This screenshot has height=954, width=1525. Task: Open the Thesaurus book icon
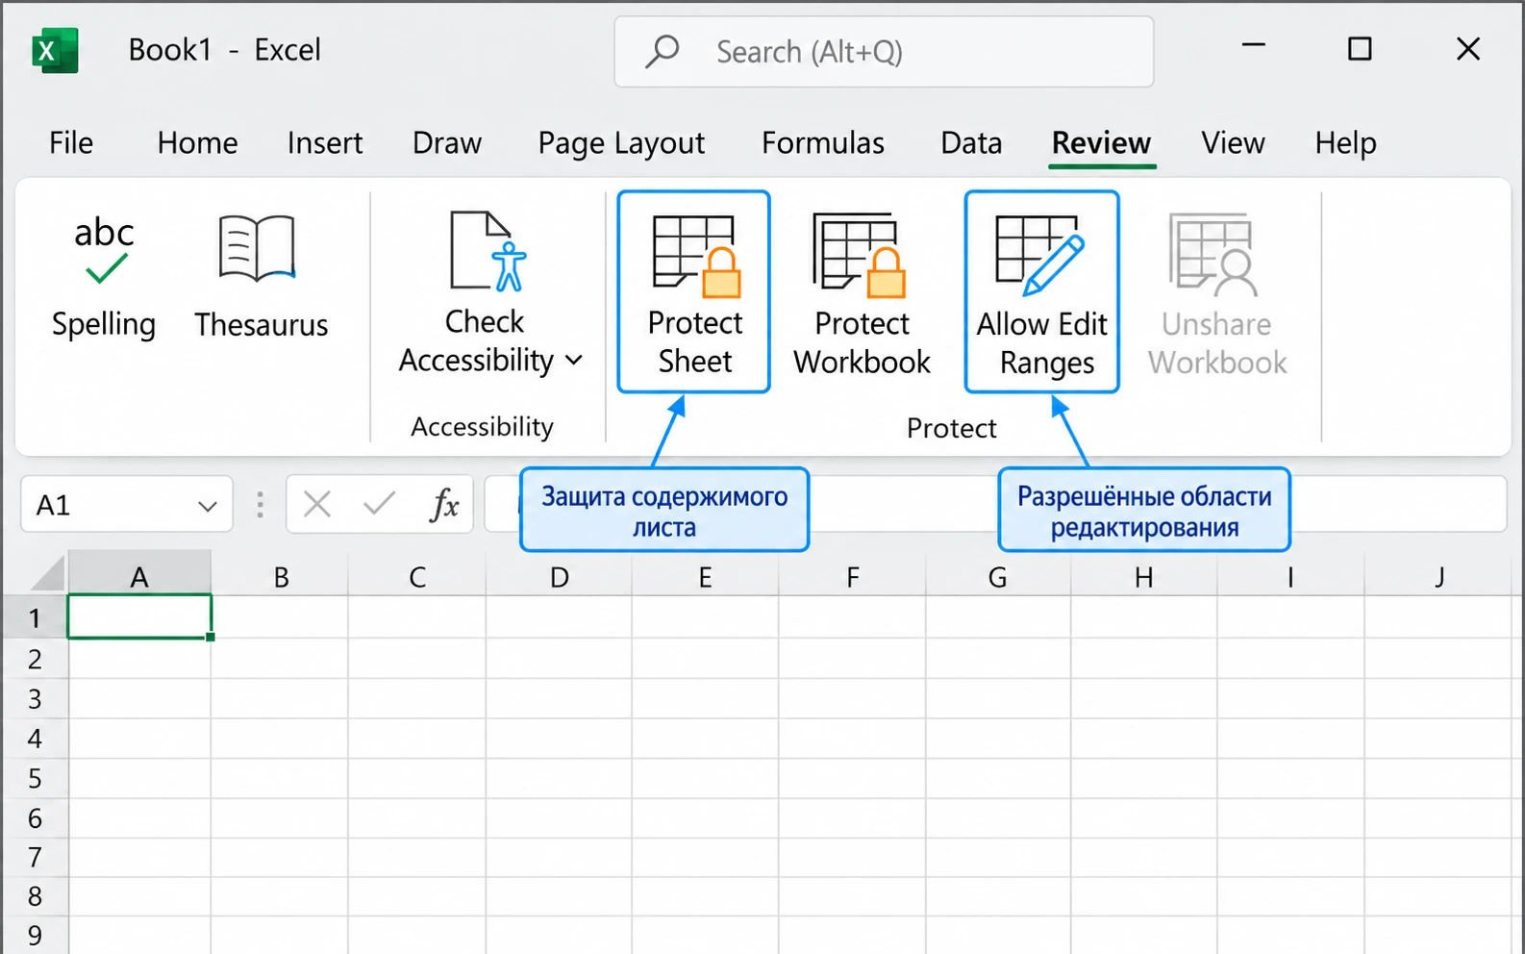tap(257, 248)
